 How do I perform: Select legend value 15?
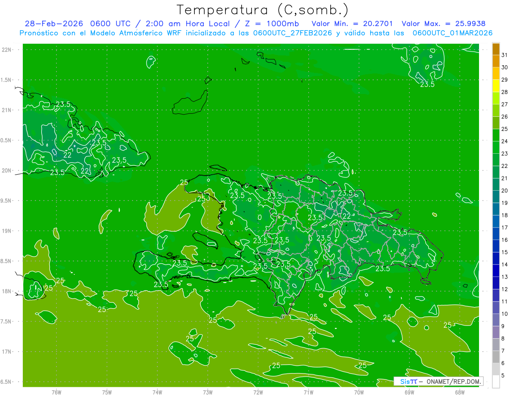tap(504, 252)
